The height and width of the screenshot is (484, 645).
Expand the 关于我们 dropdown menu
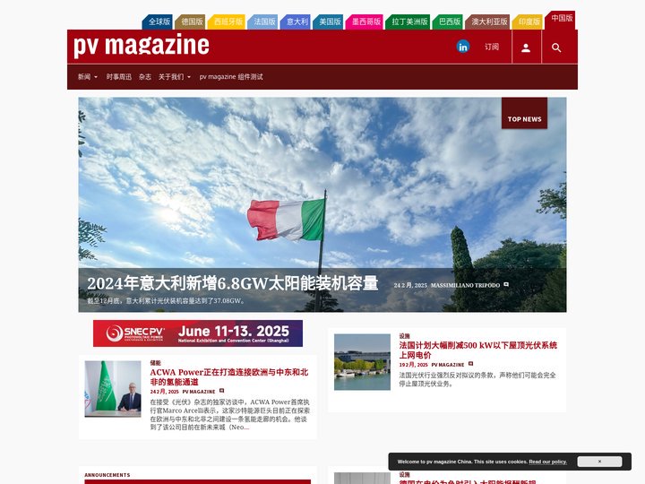(x=175, y=76)
